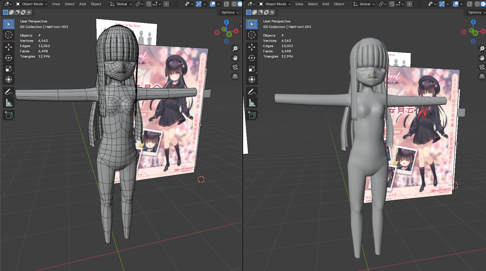Select the Move tool in left viewport

[9, 47]
